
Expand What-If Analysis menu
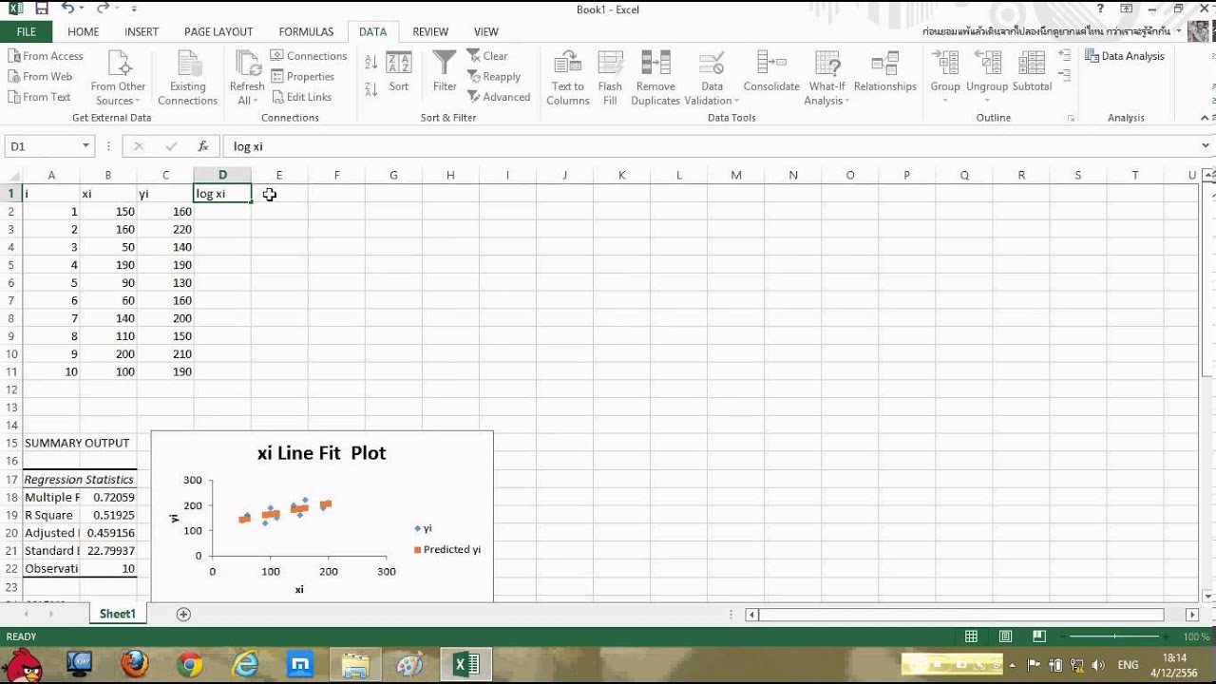[826, 94]
